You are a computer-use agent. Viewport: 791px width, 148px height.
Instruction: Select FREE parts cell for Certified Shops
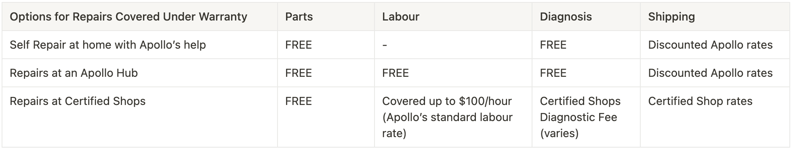point(299,101)
